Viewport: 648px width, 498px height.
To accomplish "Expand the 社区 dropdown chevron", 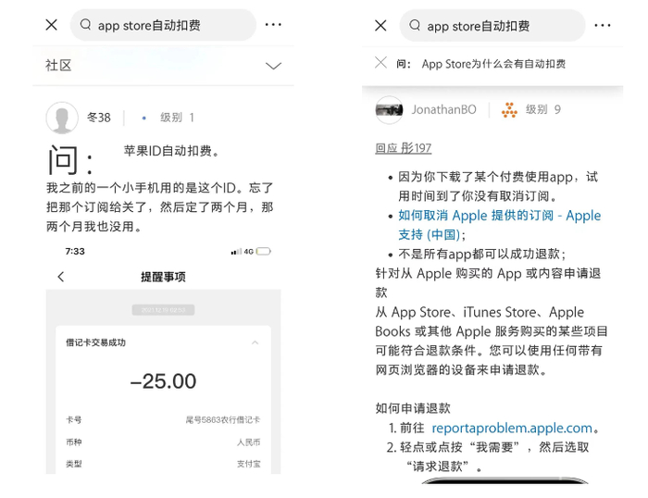I will point(273,66).
